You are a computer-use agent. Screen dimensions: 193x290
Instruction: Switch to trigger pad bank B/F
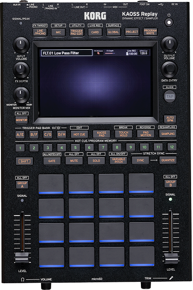34,134
